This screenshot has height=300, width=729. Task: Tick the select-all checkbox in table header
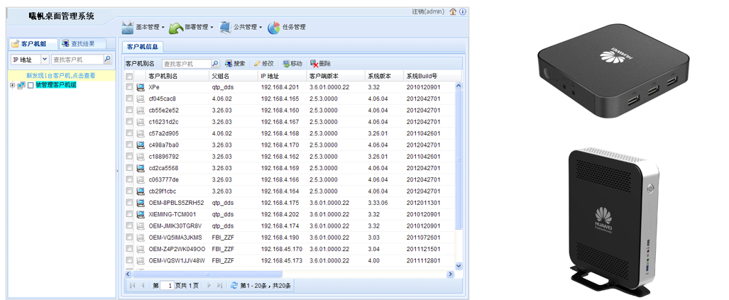tap(129, 76)
